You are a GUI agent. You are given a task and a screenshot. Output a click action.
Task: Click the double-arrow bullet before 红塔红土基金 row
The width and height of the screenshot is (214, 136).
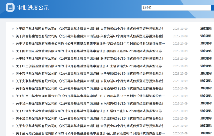(13, 111)
